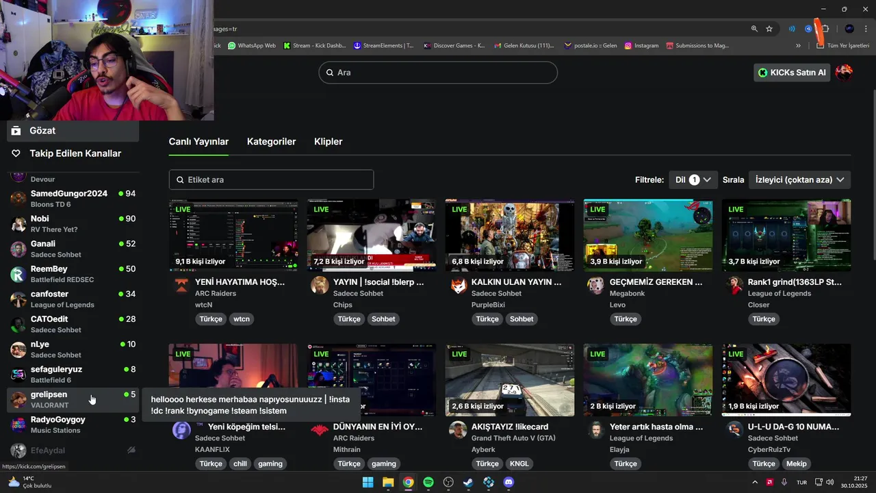Click the KICKs Satın Al button
Viewport: 876px width, 493px height.
tap(792, 73)
